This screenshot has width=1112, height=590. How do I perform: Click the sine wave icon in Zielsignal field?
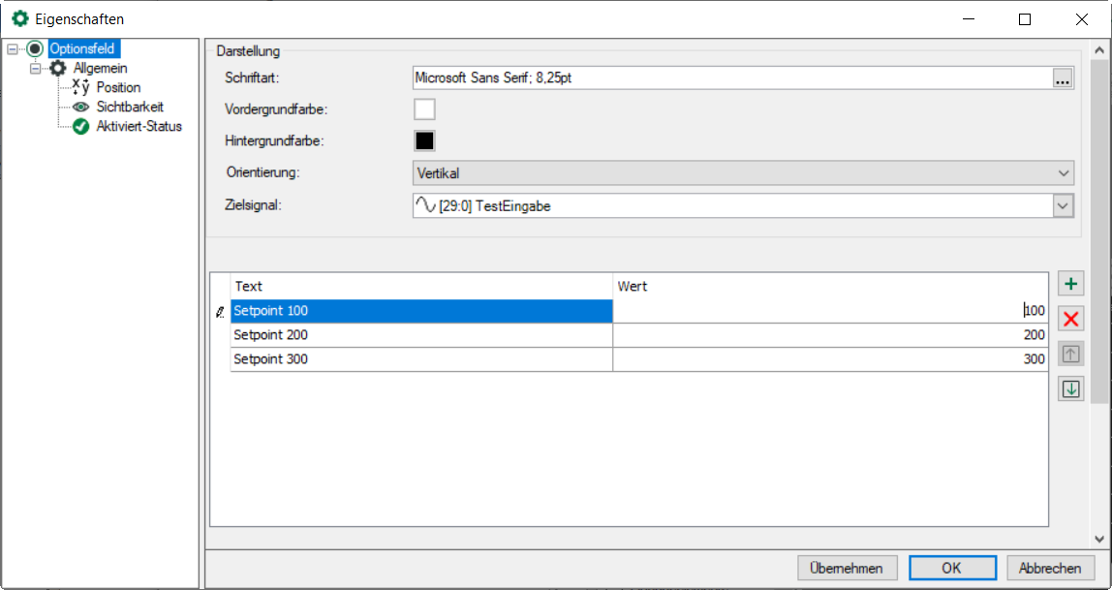click(x=425, y=205)
